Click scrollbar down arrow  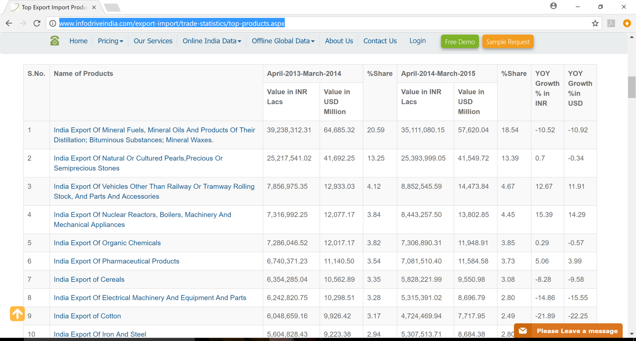click(632, 334)
